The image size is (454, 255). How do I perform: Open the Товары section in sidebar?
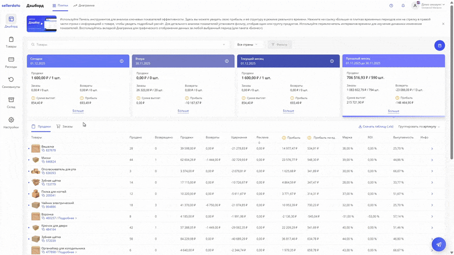click(x=11, y=42)
